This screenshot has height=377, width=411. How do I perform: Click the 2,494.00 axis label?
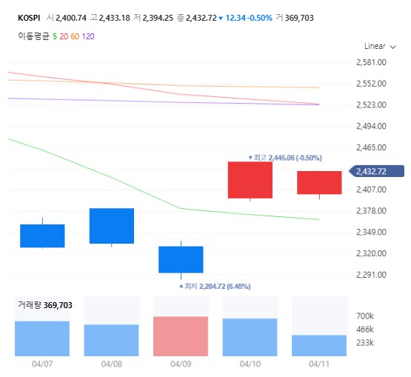tap(371, 126)
